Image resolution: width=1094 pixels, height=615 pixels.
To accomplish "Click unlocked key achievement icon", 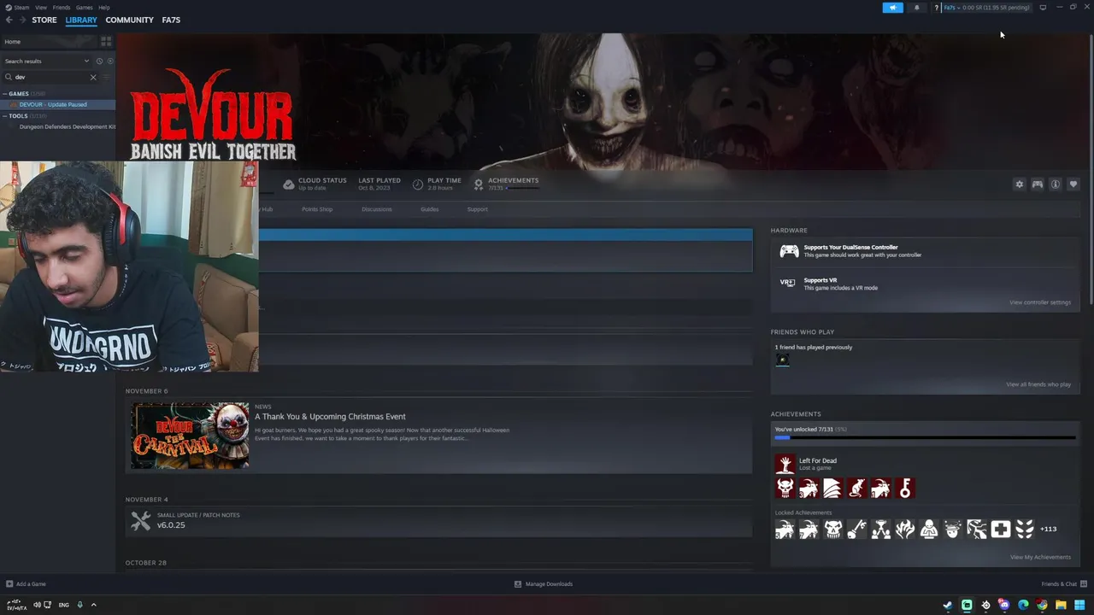I will [904, 488].
